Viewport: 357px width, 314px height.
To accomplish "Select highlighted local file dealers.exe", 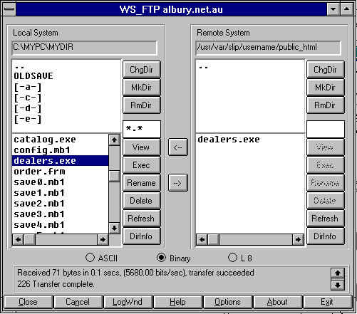I will (x=61, y=161).
